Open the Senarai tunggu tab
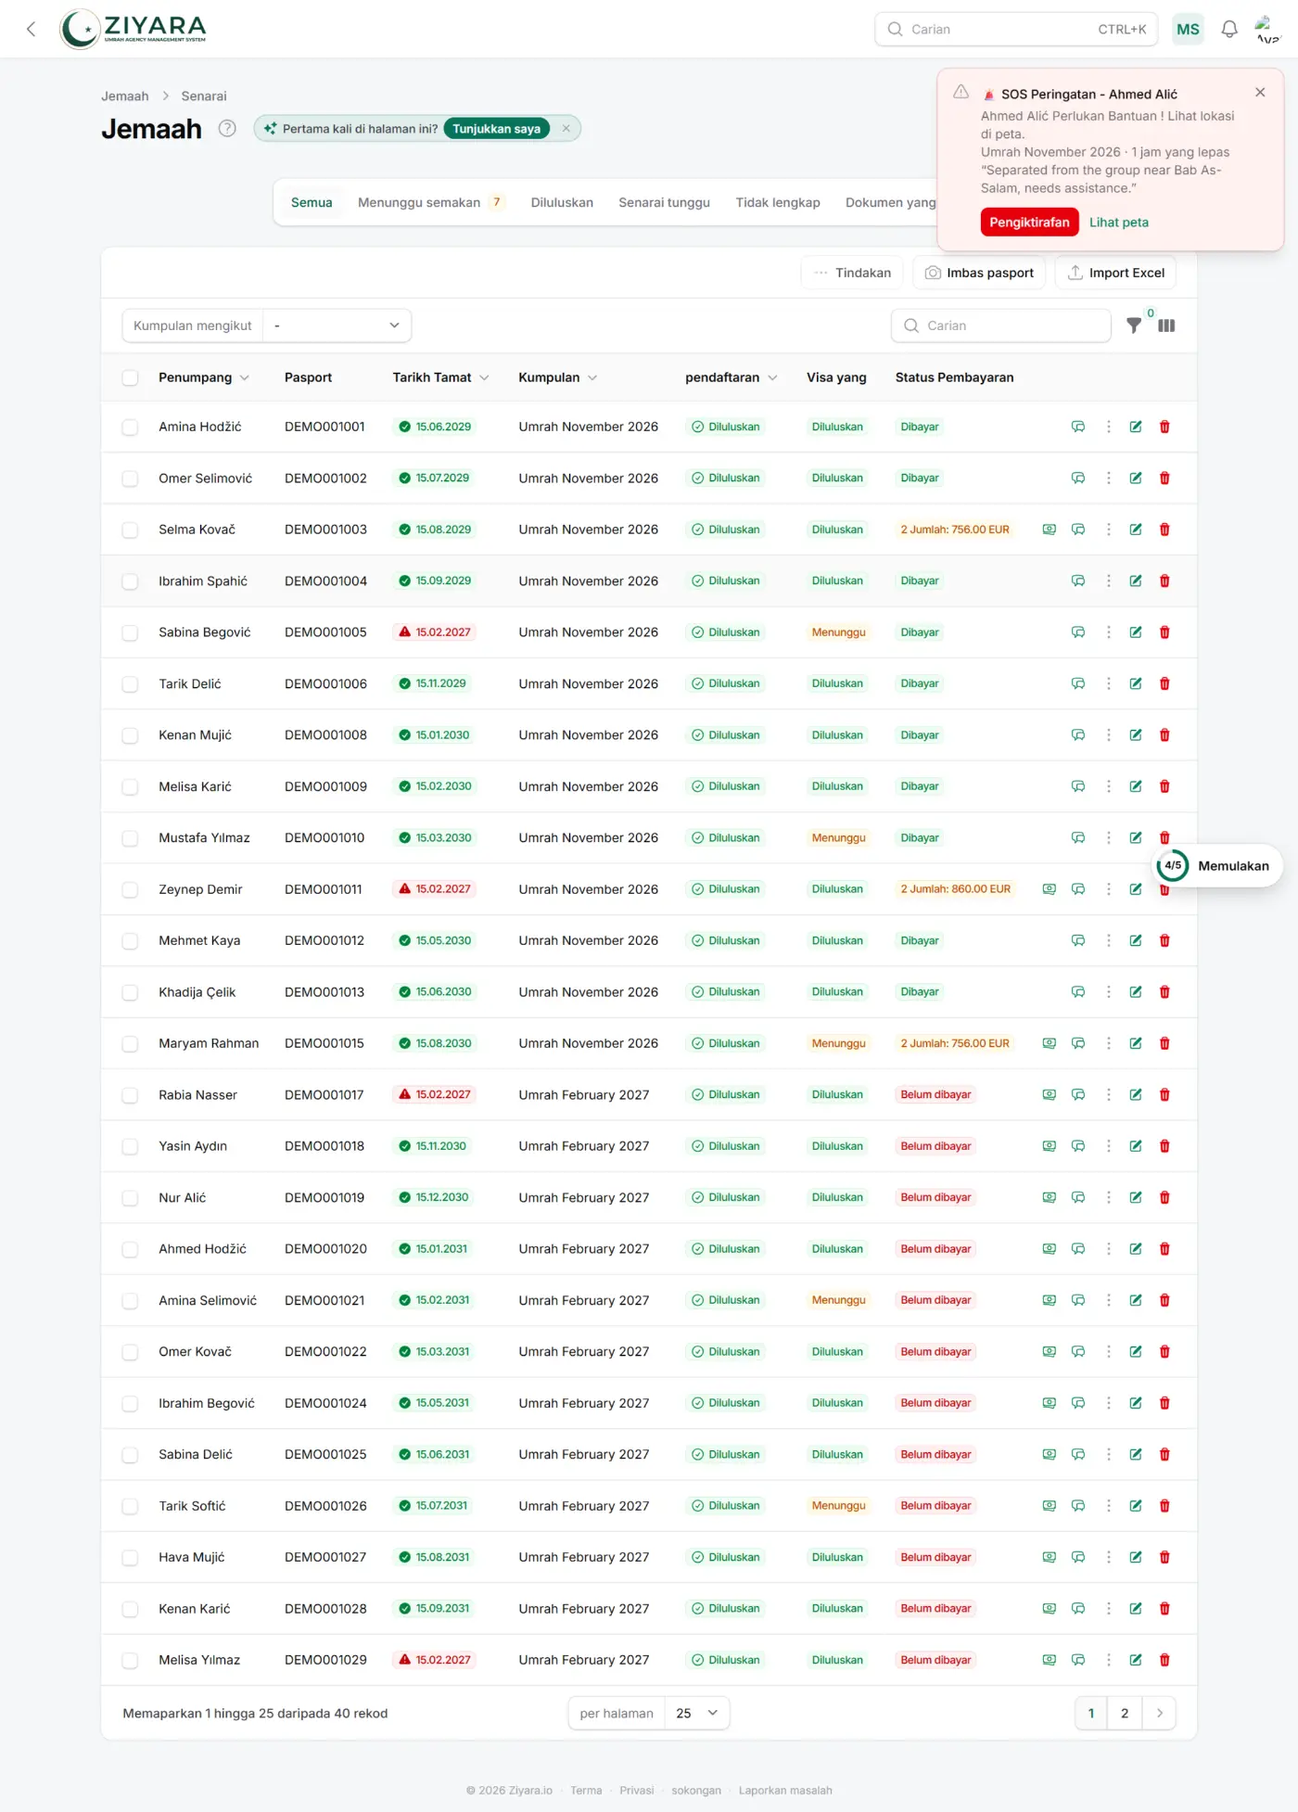This screenshot has width=1298, height=1812. click(664, 202)
